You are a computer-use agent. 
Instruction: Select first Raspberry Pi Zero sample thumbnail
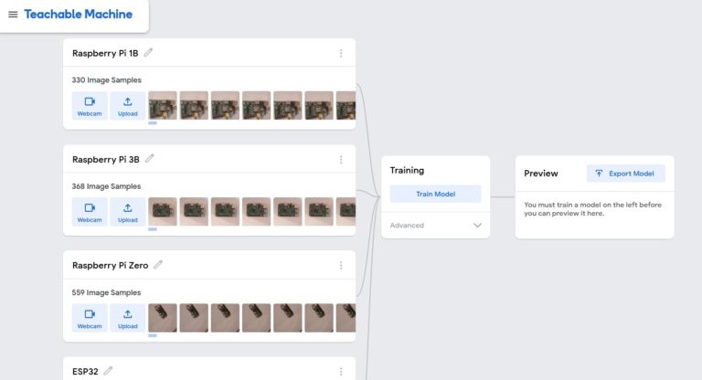163,318
